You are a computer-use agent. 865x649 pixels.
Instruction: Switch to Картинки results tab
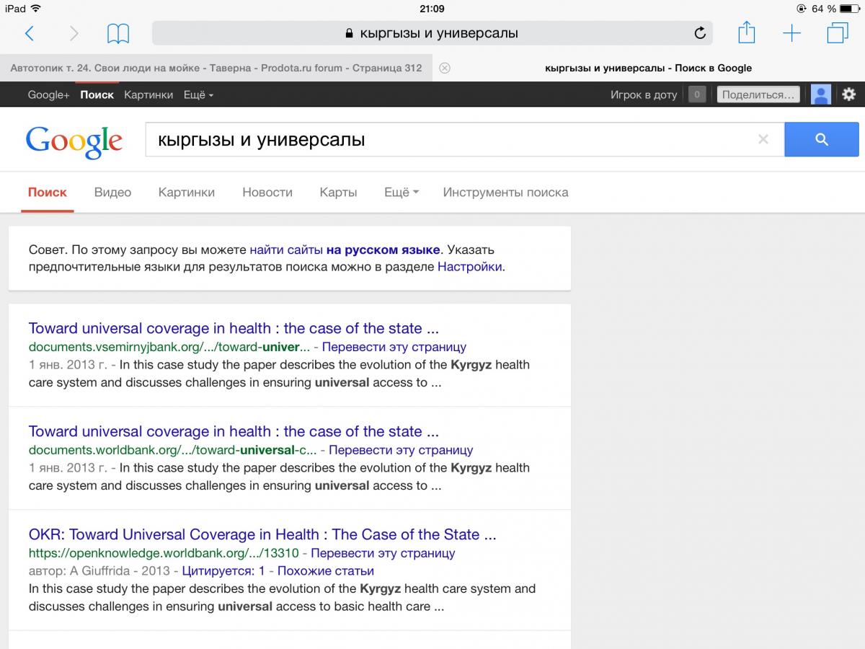pos(187,193)
